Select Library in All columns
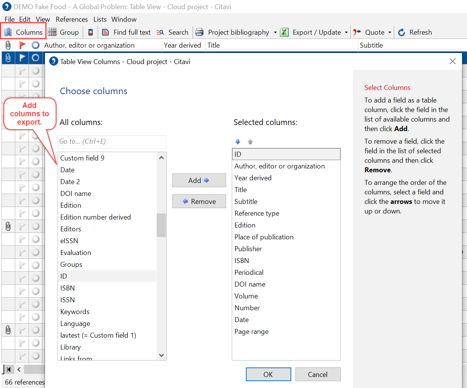The height and width of the screenshot is (388, 467). click(107, 347)
